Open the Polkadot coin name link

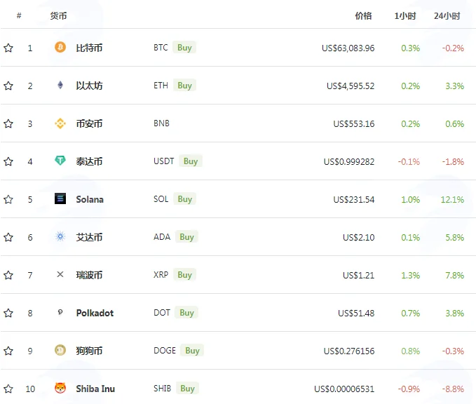point(95,313)
